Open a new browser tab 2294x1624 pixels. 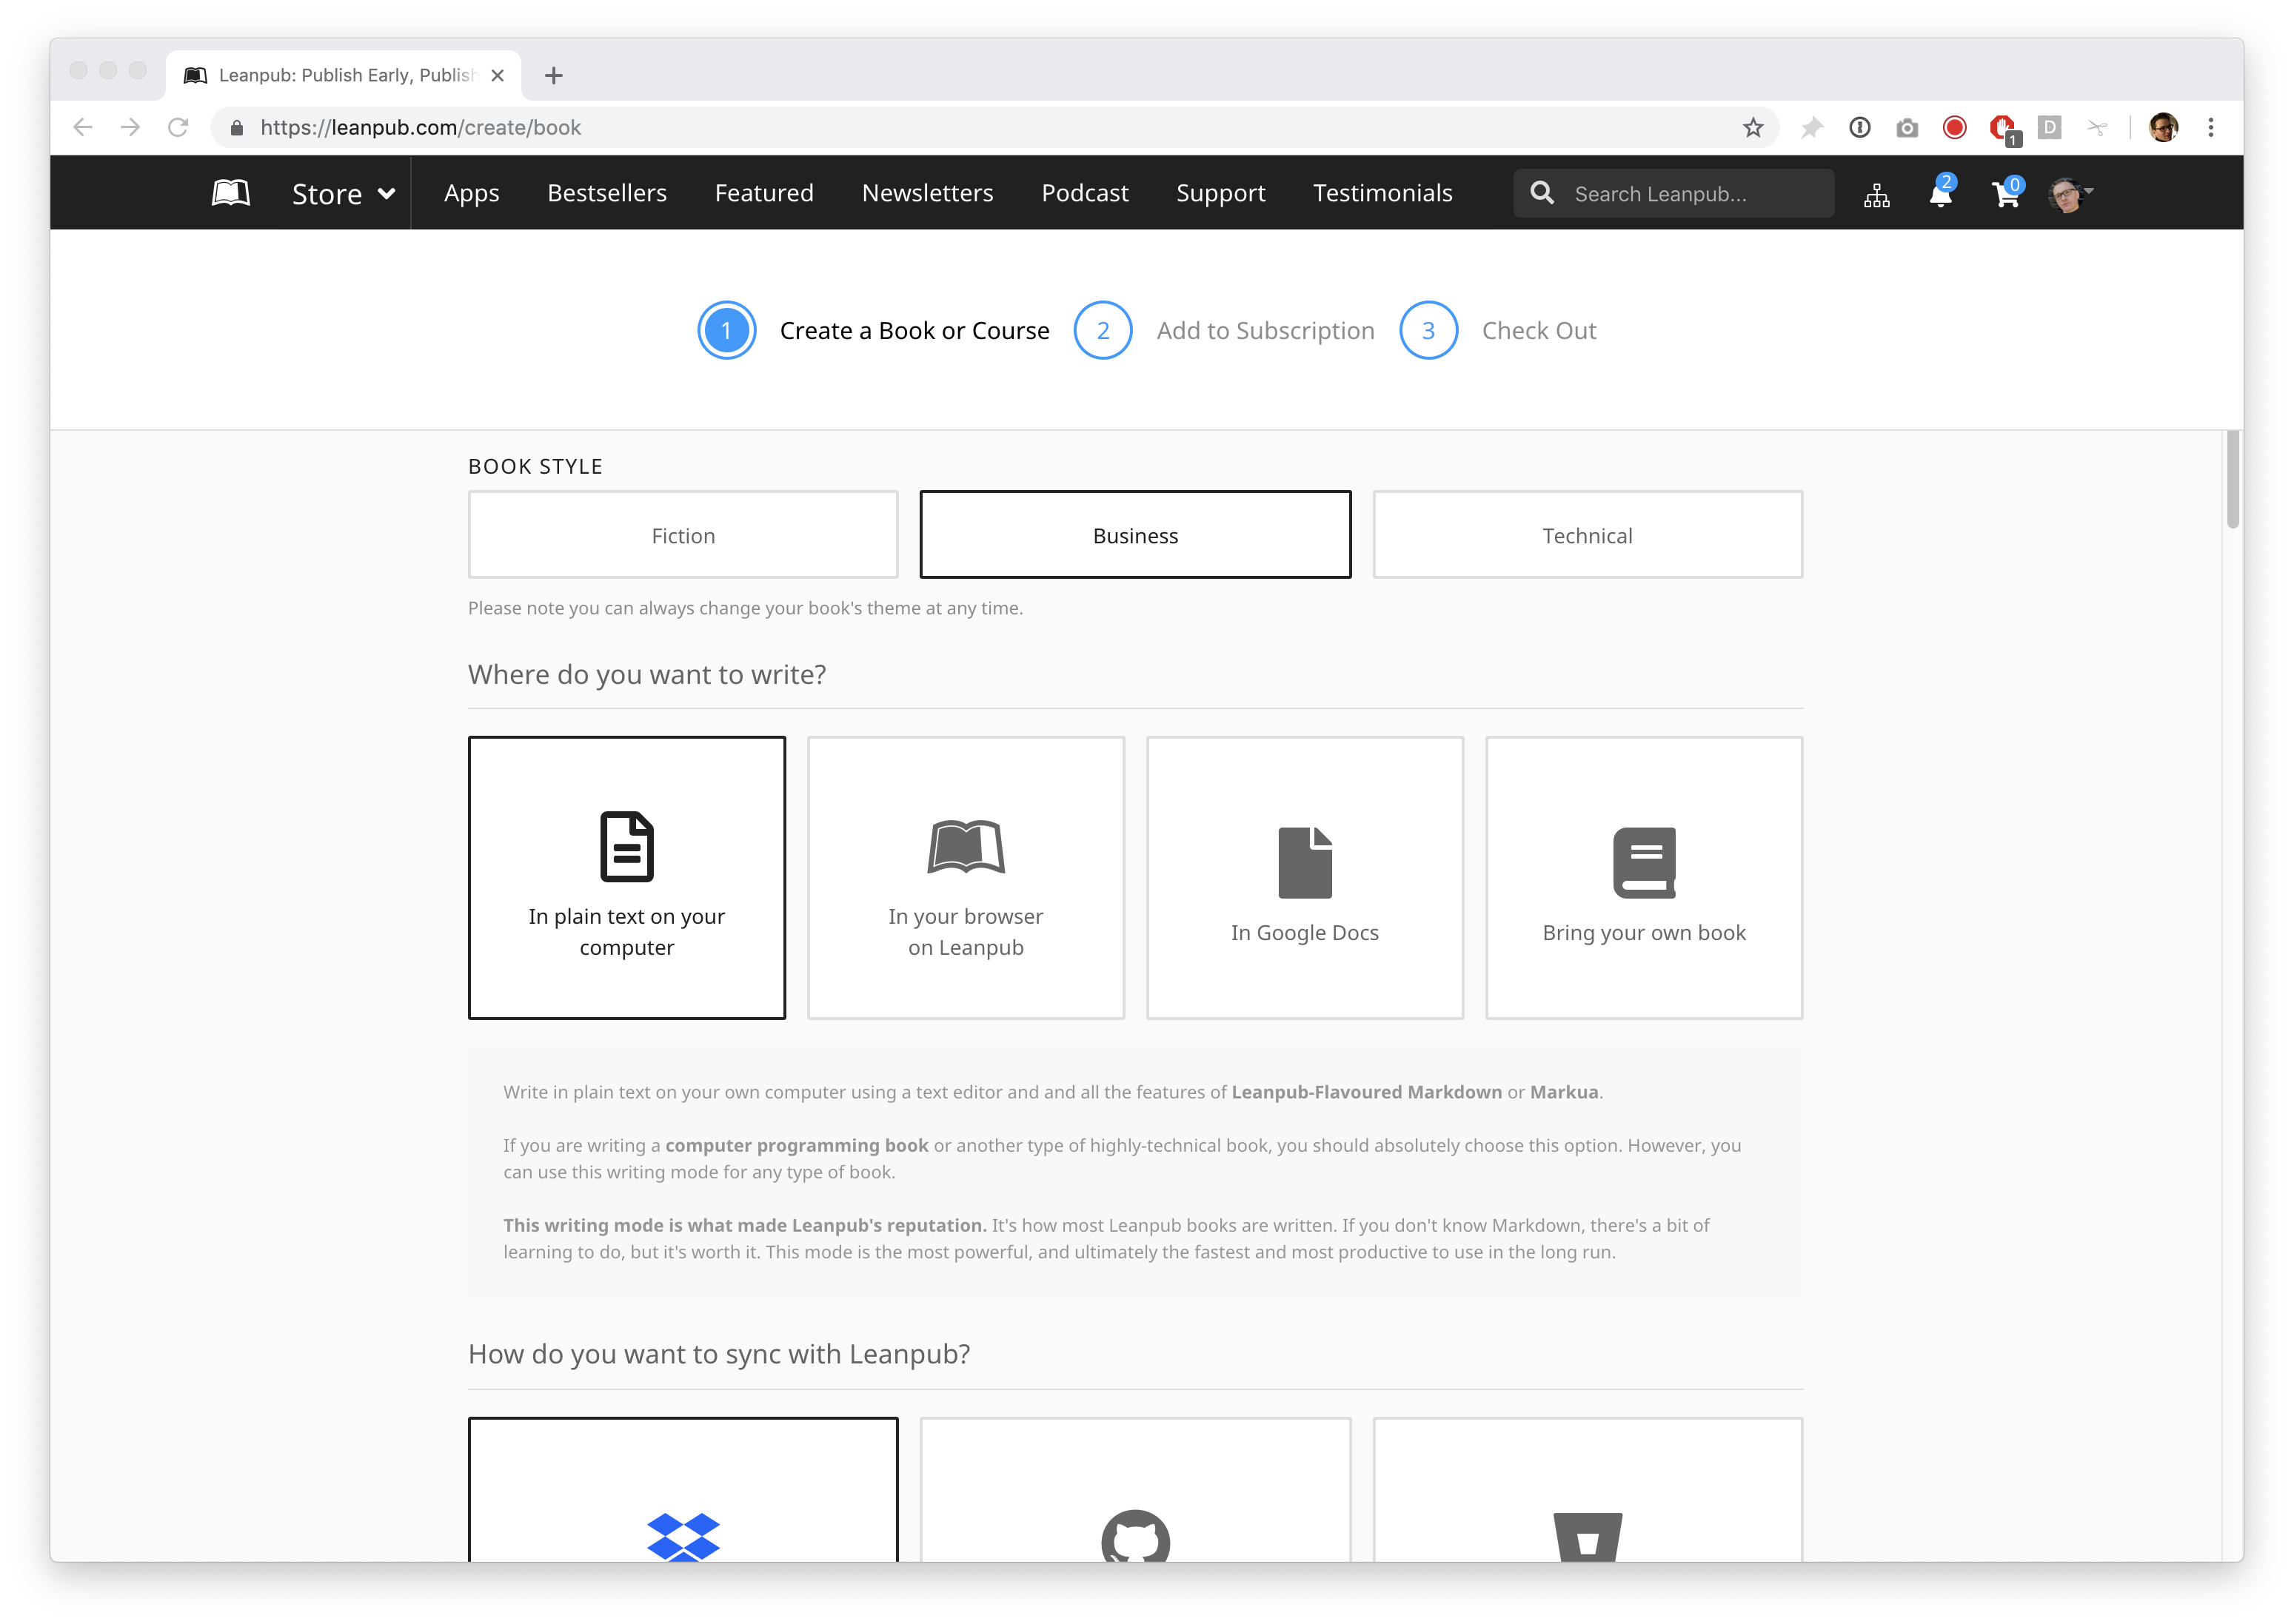coord(553,76)
